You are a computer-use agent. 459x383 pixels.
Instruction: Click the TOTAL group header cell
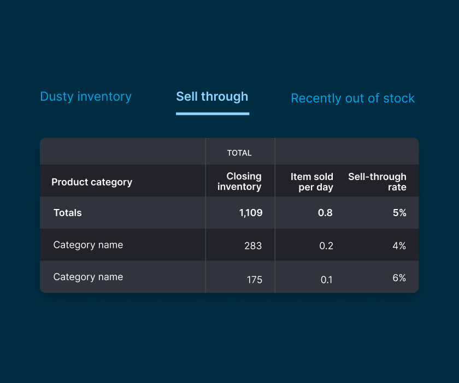click(x=239, y=153)
